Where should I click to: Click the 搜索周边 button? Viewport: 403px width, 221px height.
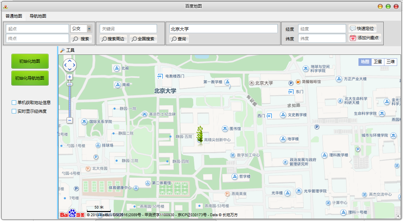113,39
